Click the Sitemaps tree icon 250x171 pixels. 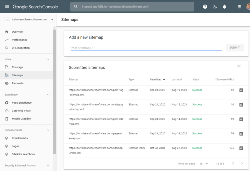pos(7,75)
